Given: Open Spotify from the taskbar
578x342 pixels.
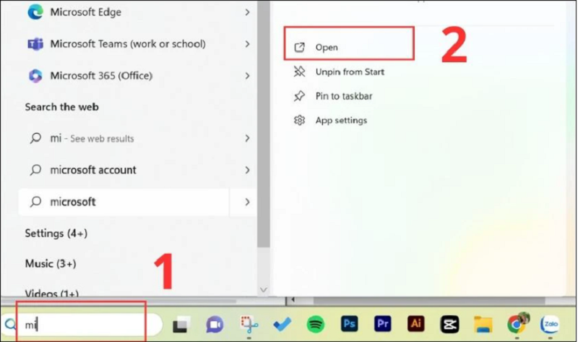Looking at the screenshot, I should click(315, 324).
